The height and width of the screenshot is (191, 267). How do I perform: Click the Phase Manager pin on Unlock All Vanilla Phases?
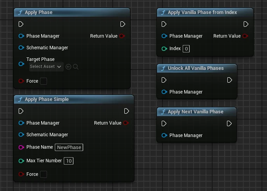click(164, 92)
